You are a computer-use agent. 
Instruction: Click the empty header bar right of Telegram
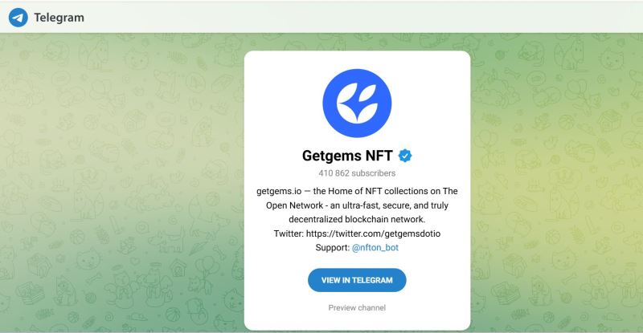pos(362,17)
